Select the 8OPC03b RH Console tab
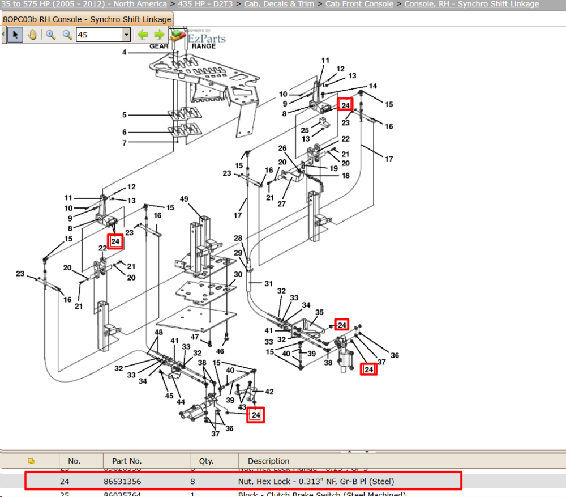Screen dimensions: 566x497 (87, 19)
